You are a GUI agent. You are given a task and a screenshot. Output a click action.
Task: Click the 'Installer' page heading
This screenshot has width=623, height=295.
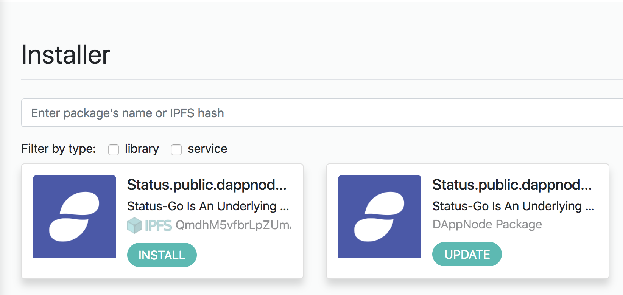(x=65, y=54)
